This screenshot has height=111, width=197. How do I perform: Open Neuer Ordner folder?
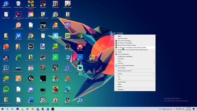coord(6,15)
